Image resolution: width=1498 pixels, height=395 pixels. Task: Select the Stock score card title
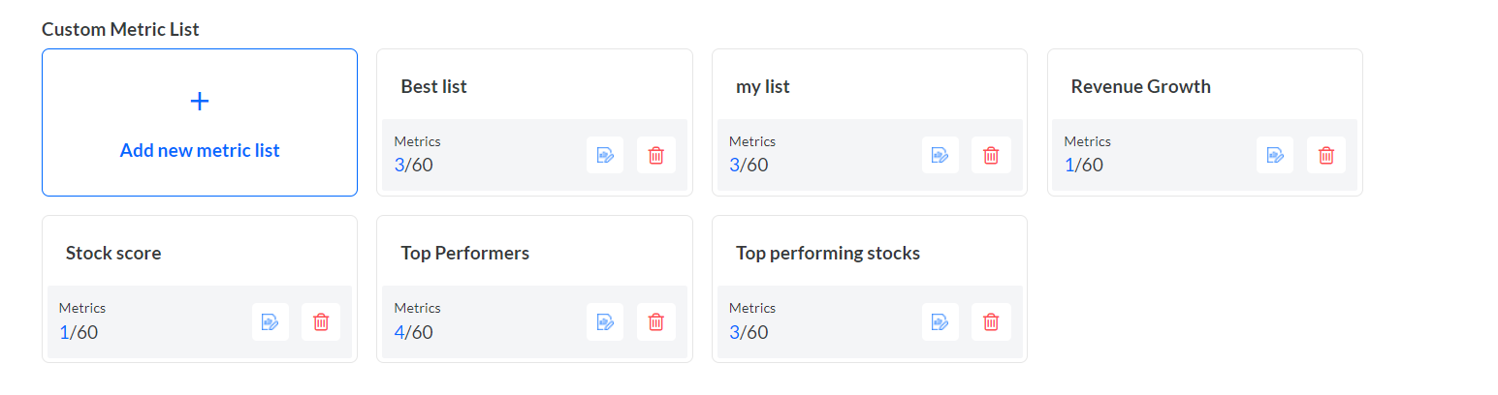(113, 253)
